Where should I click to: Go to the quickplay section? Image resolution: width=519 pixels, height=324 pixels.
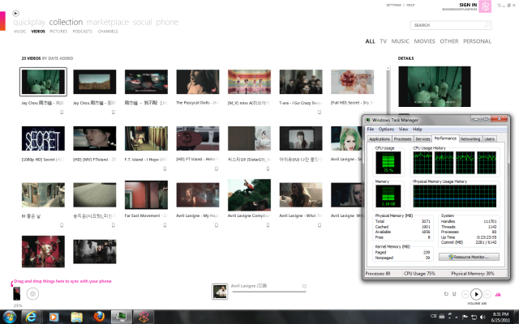tap(29, 22)
